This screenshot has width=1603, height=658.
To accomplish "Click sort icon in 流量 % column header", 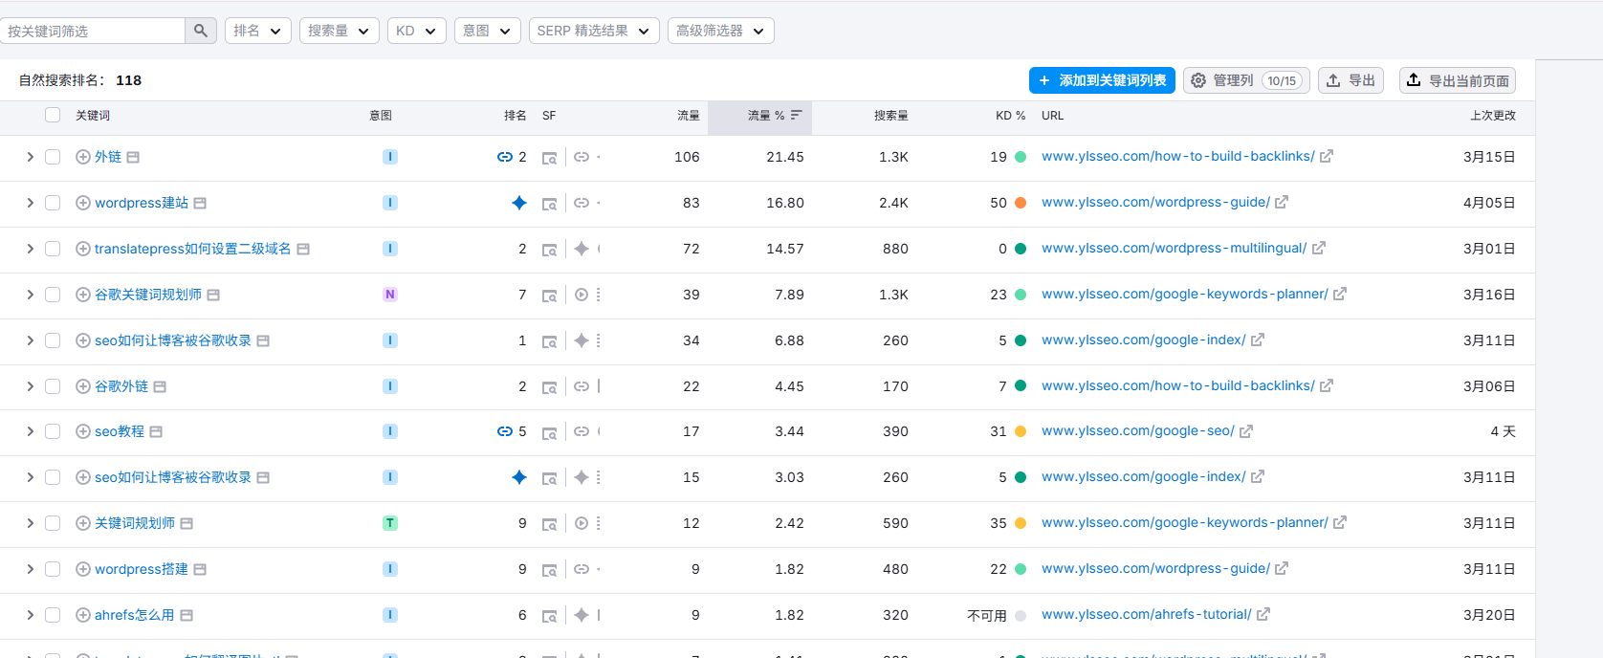I will 797,115.
